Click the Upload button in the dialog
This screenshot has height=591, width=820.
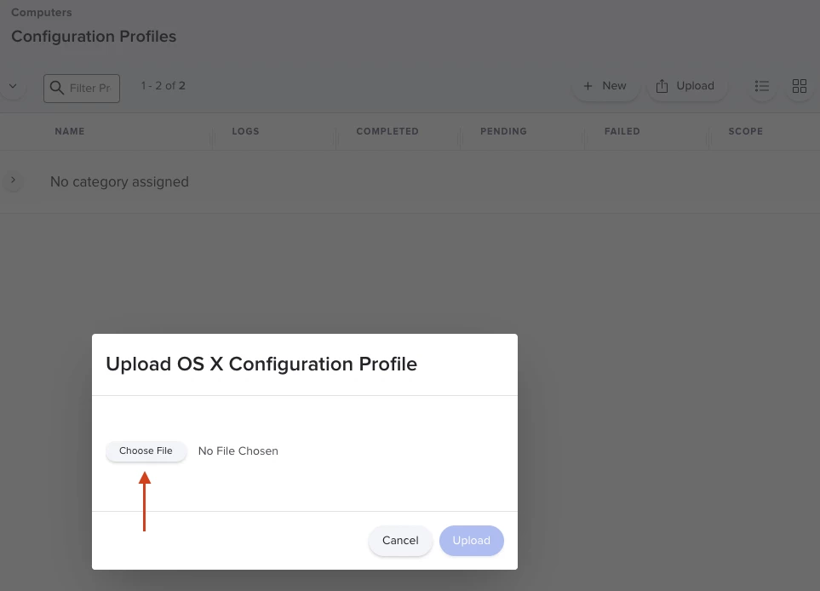coord(471,540)
